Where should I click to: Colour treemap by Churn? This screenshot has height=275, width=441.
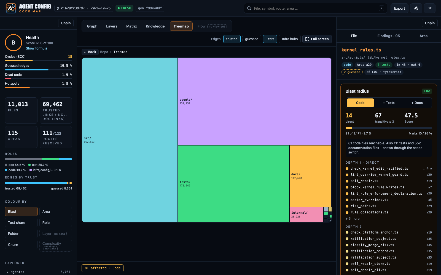[21, 244]
